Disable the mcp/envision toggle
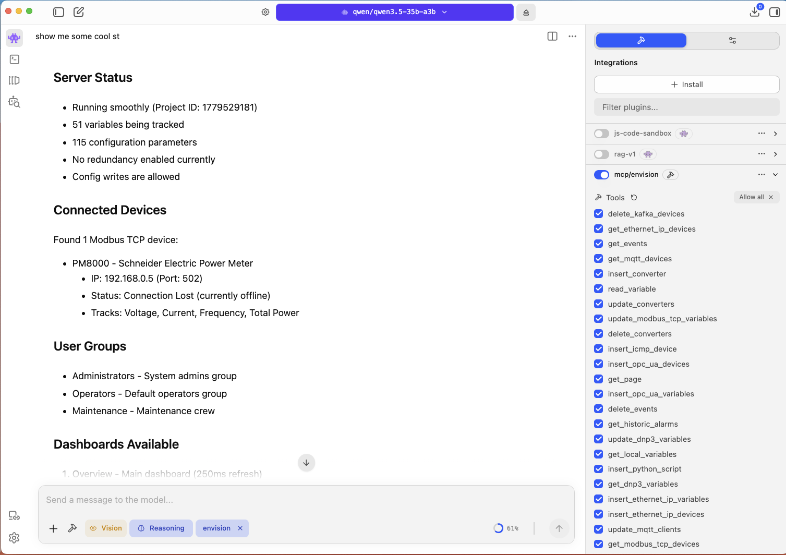This screenshot has height=555, width=786. point(601,175)
